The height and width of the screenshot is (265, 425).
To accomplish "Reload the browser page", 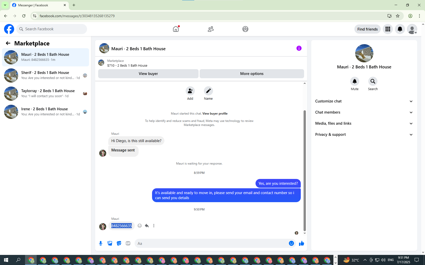I will coord(24,16).
